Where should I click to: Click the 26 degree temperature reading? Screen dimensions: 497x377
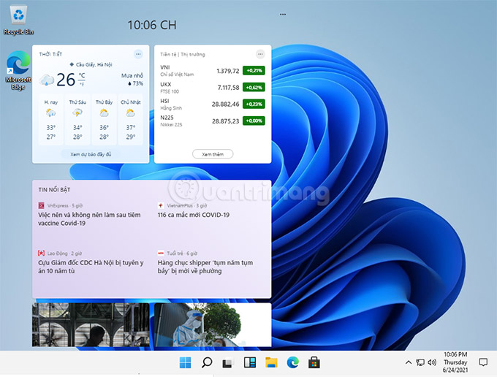66,80
